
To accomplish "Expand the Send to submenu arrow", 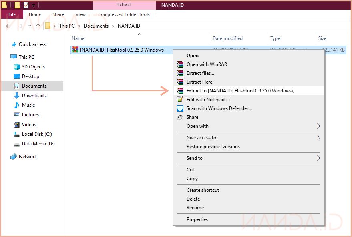I will [318, 158].
